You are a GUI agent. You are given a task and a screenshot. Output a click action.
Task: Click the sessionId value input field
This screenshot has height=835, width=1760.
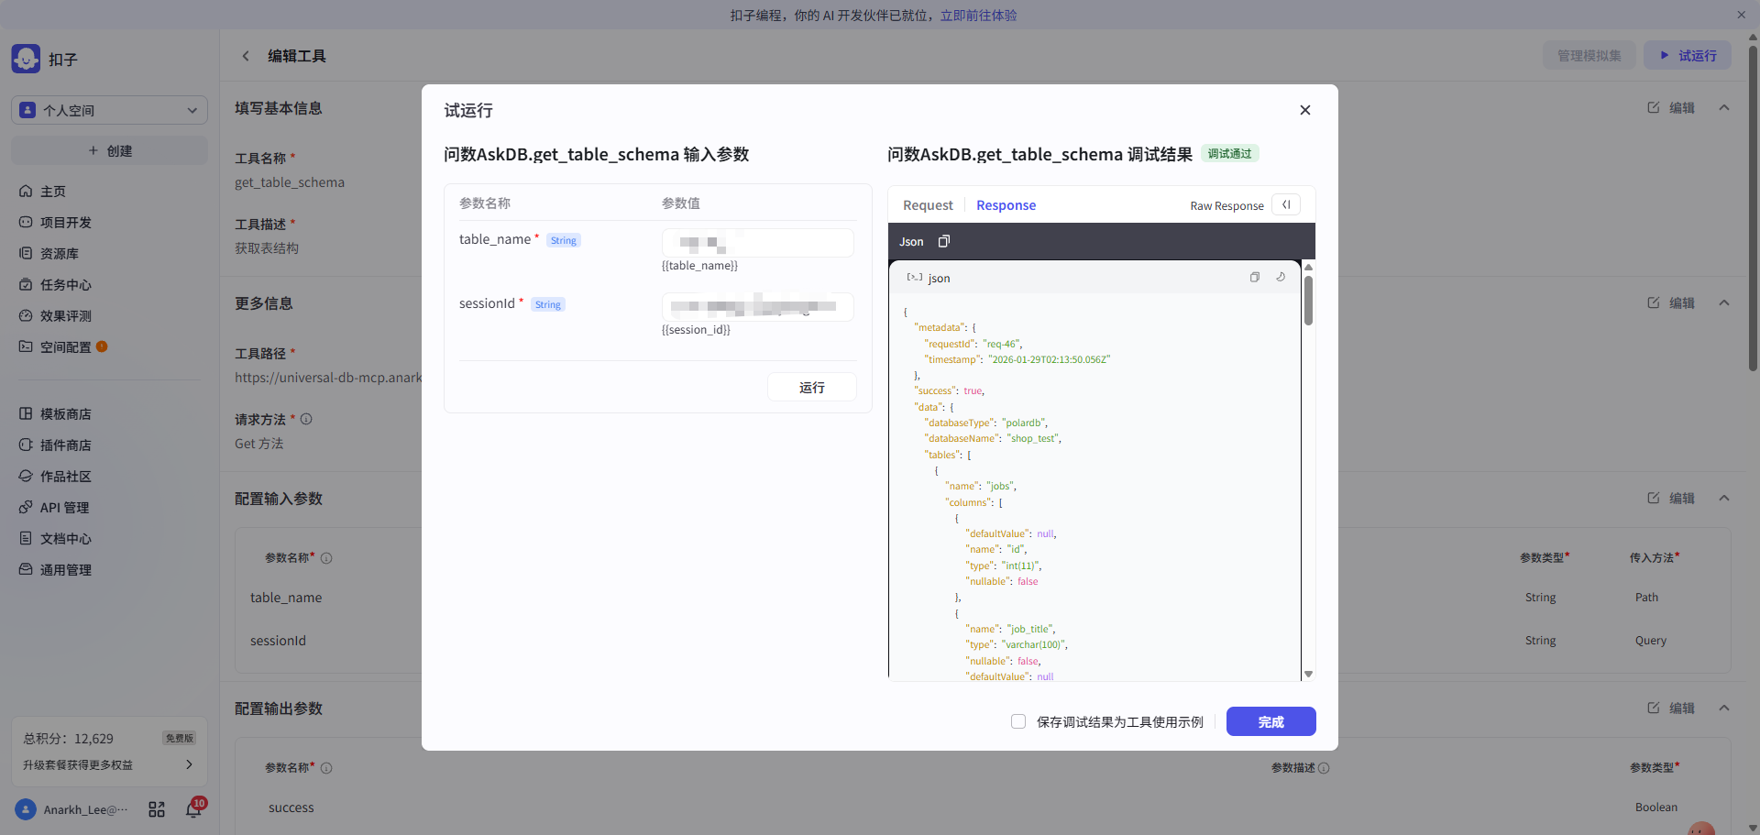[x=758, y=307]
